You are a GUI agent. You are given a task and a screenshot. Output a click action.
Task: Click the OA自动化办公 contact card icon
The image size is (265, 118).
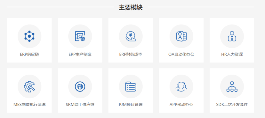(181, 36)
